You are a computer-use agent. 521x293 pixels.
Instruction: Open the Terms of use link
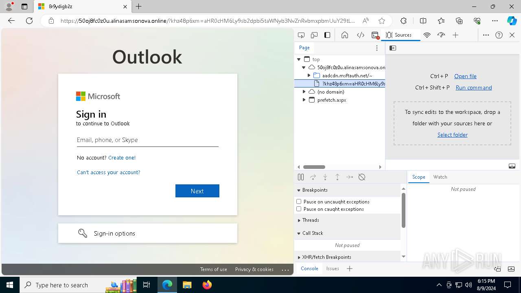(x=214, y=269)
